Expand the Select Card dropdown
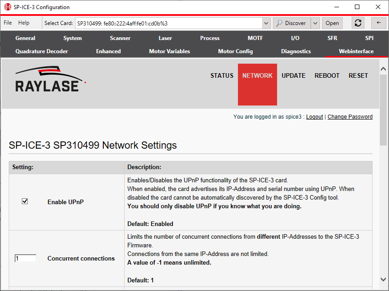Screen dimensions: 389x291 coord(266,23)
